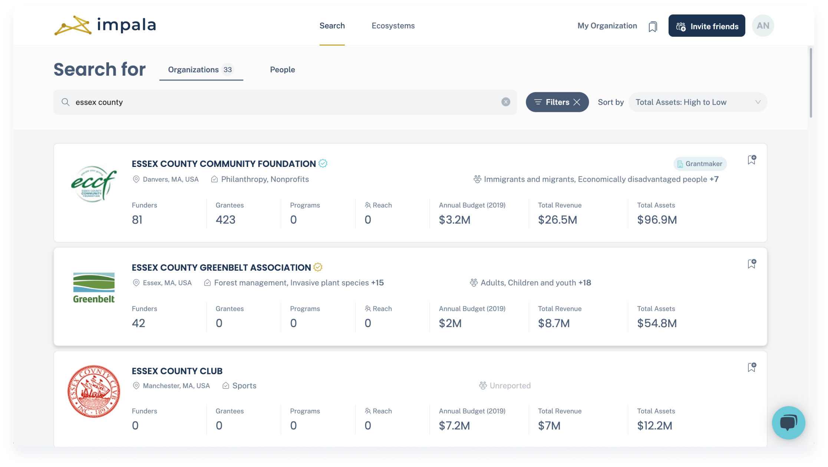Viewport: 828px width, 467px height.
Task: Open ESSEX COUNTY GREENBELT ASSOCIATION title
Action: tap(221, 267)
